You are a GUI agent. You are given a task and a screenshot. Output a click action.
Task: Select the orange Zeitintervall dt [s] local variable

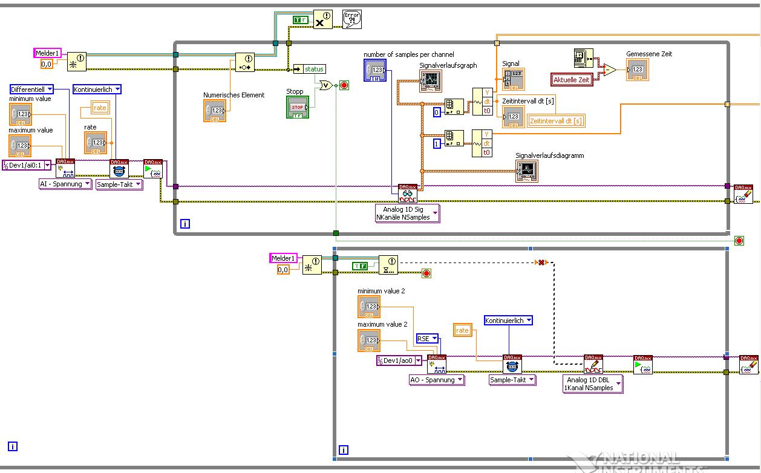pyautogui.click(x=557, y=121)
